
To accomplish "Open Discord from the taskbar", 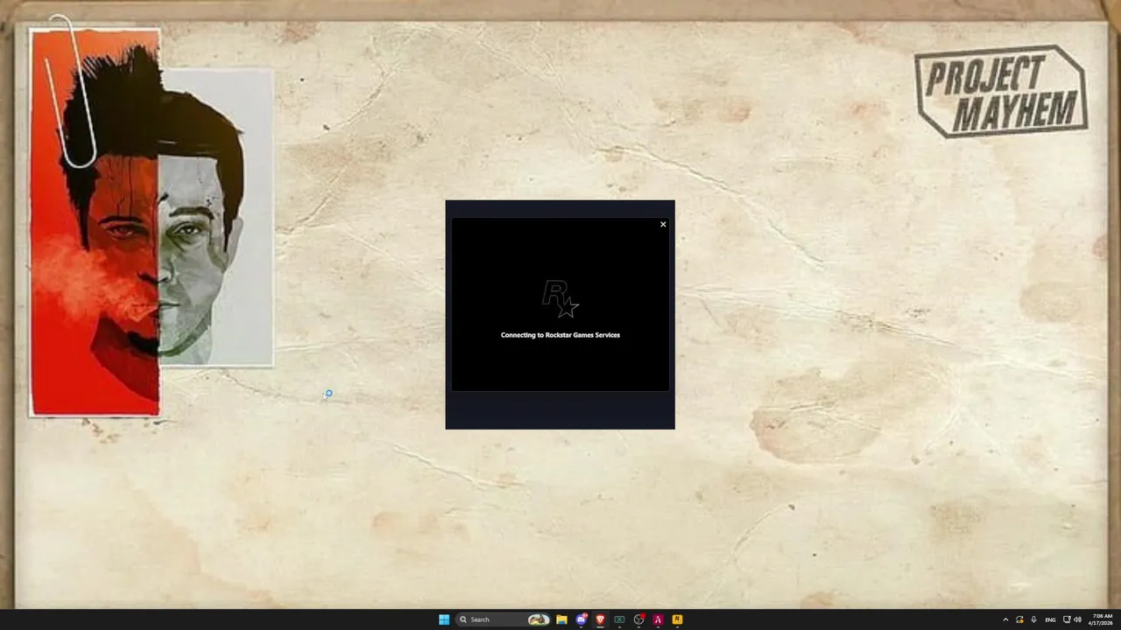I will 581,619.
